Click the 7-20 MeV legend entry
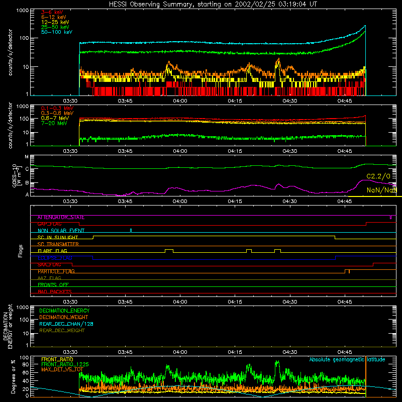Screen dimensions: 402x402 (x=54, y=123)
